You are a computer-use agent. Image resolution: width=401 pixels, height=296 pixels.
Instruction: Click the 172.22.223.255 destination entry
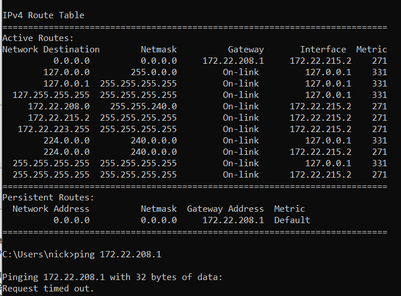pyautogui.click(x=54, y=129)
